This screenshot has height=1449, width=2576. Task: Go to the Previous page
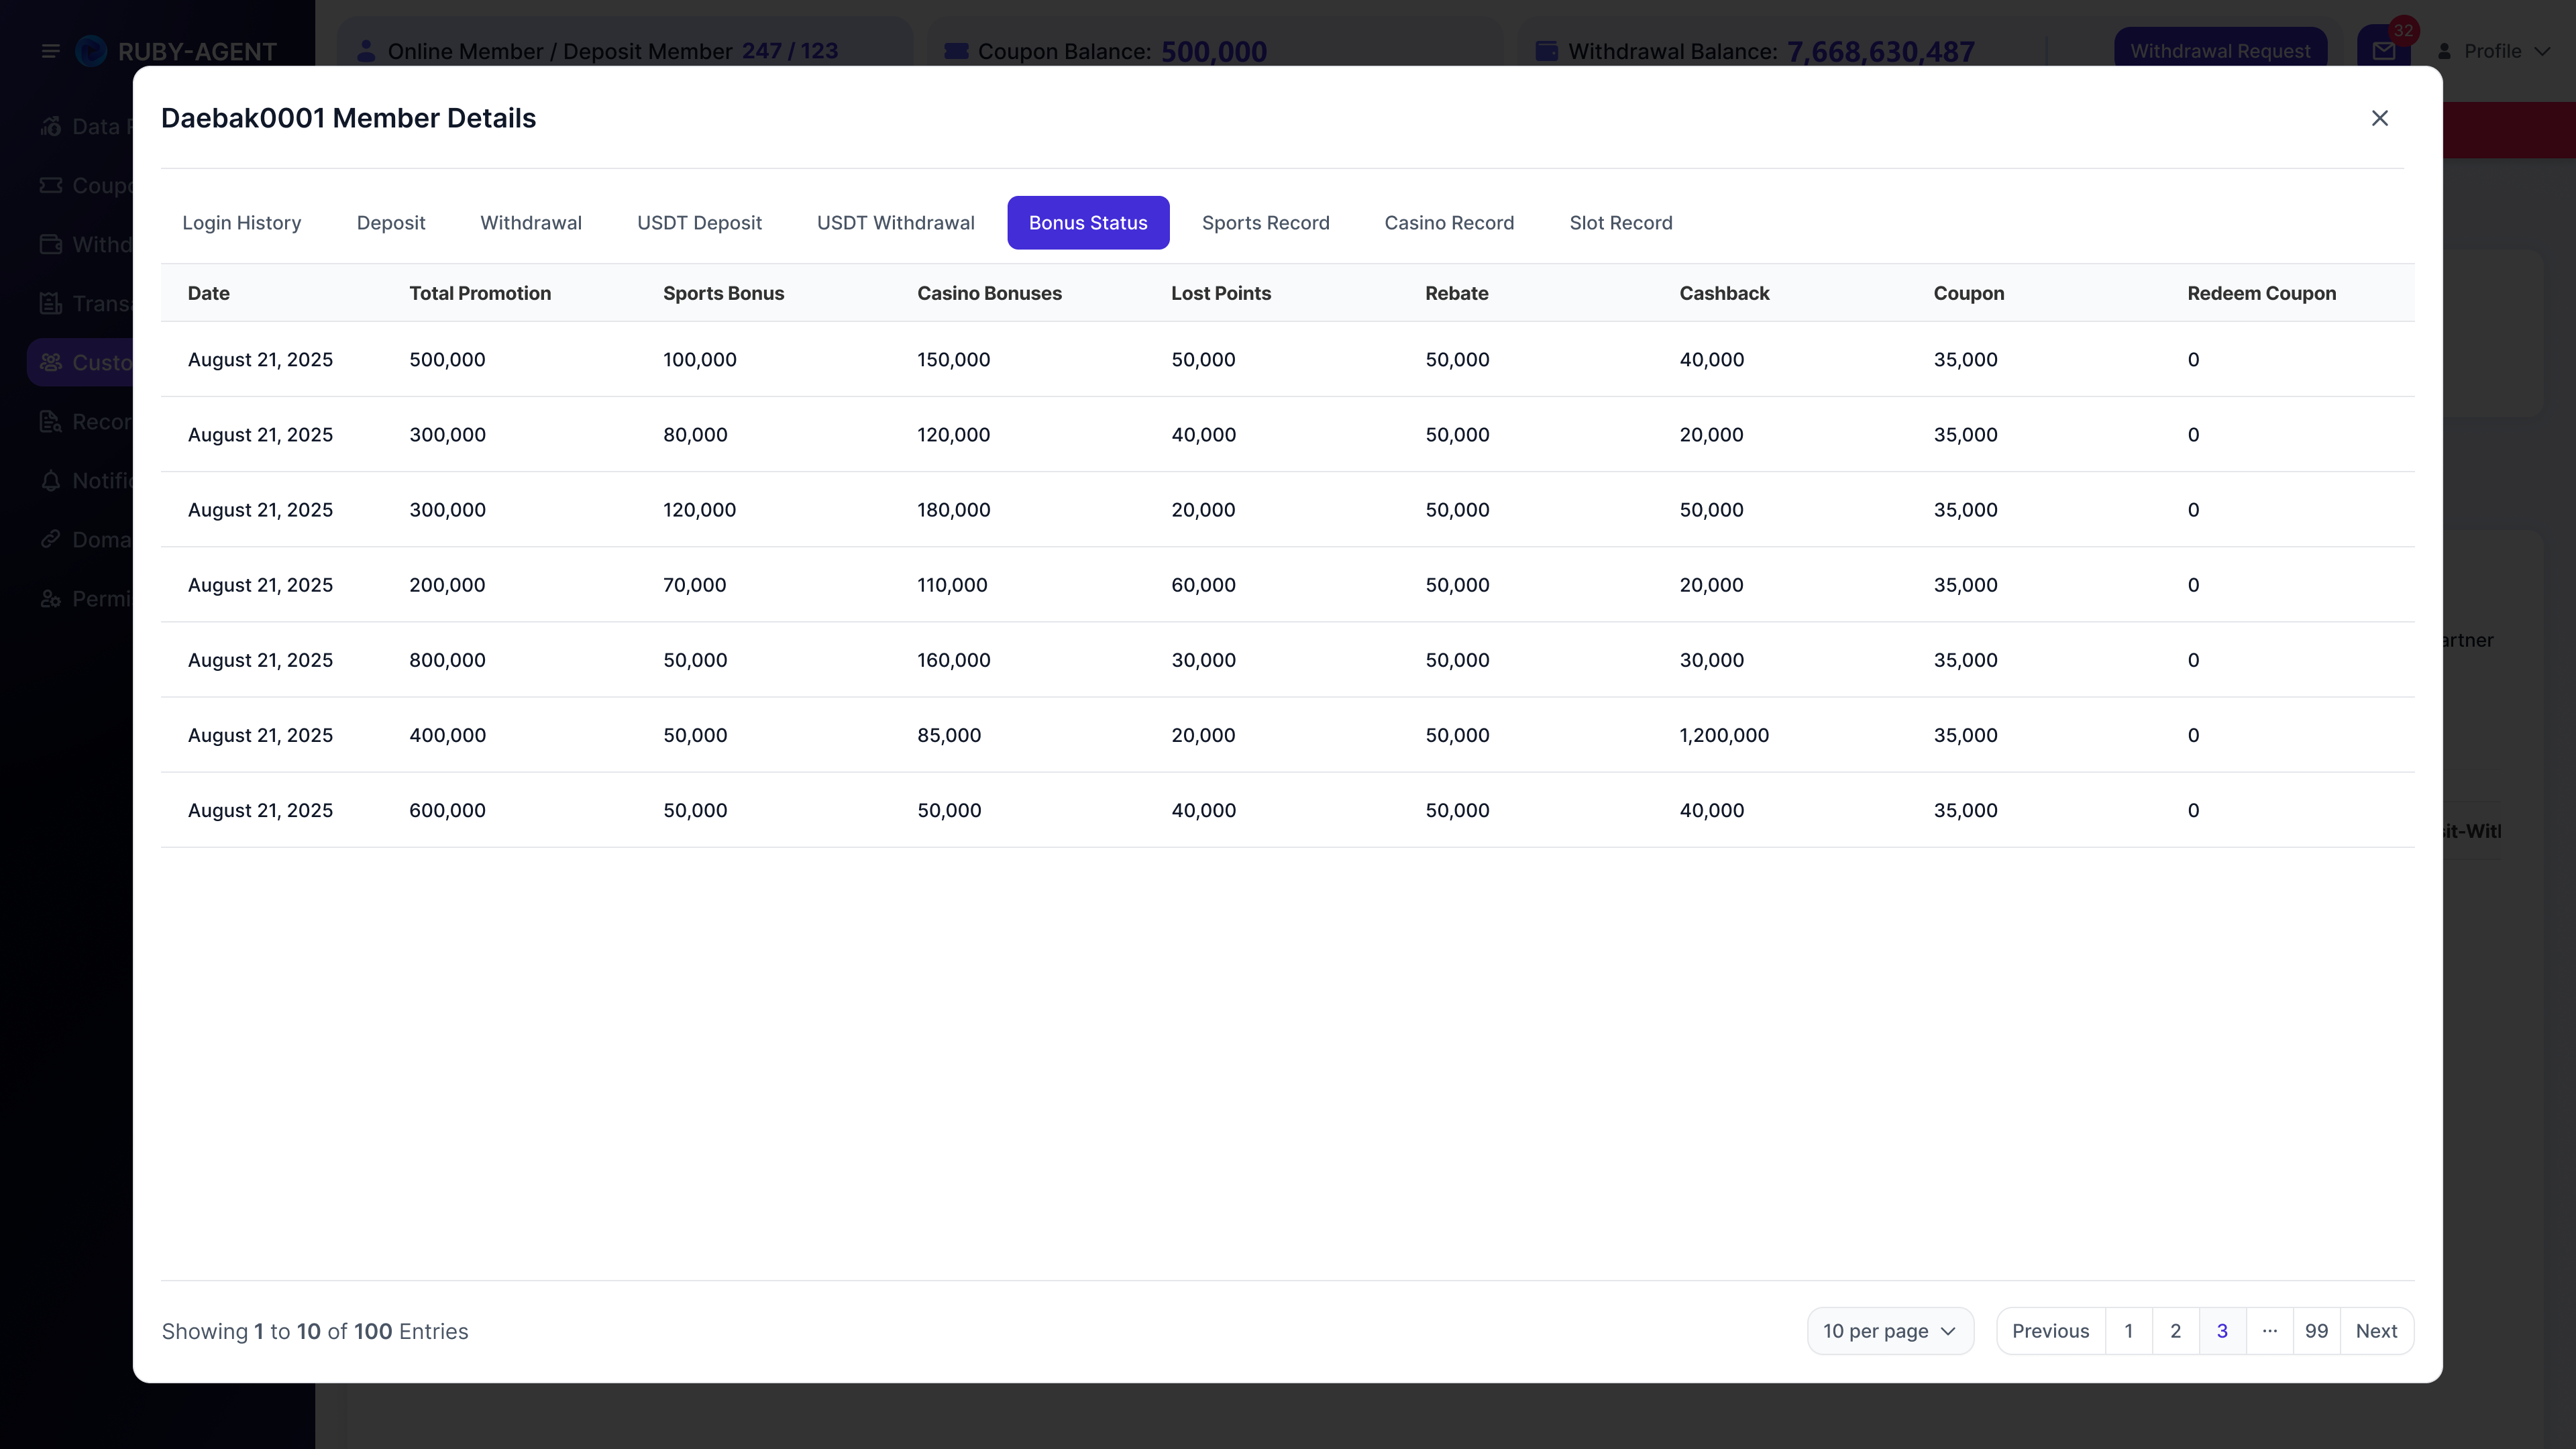pos(2050,1331)
